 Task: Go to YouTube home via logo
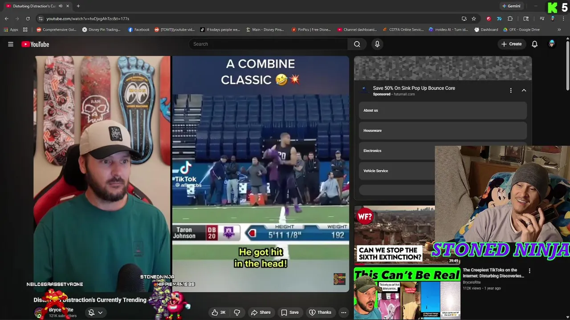coord(35,44)
